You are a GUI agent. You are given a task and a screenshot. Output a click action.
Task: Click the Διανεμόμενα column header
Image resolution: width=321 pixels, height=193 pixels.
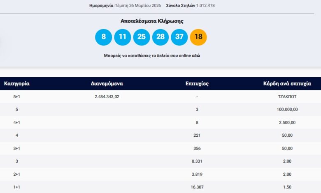tap(107, 84)
